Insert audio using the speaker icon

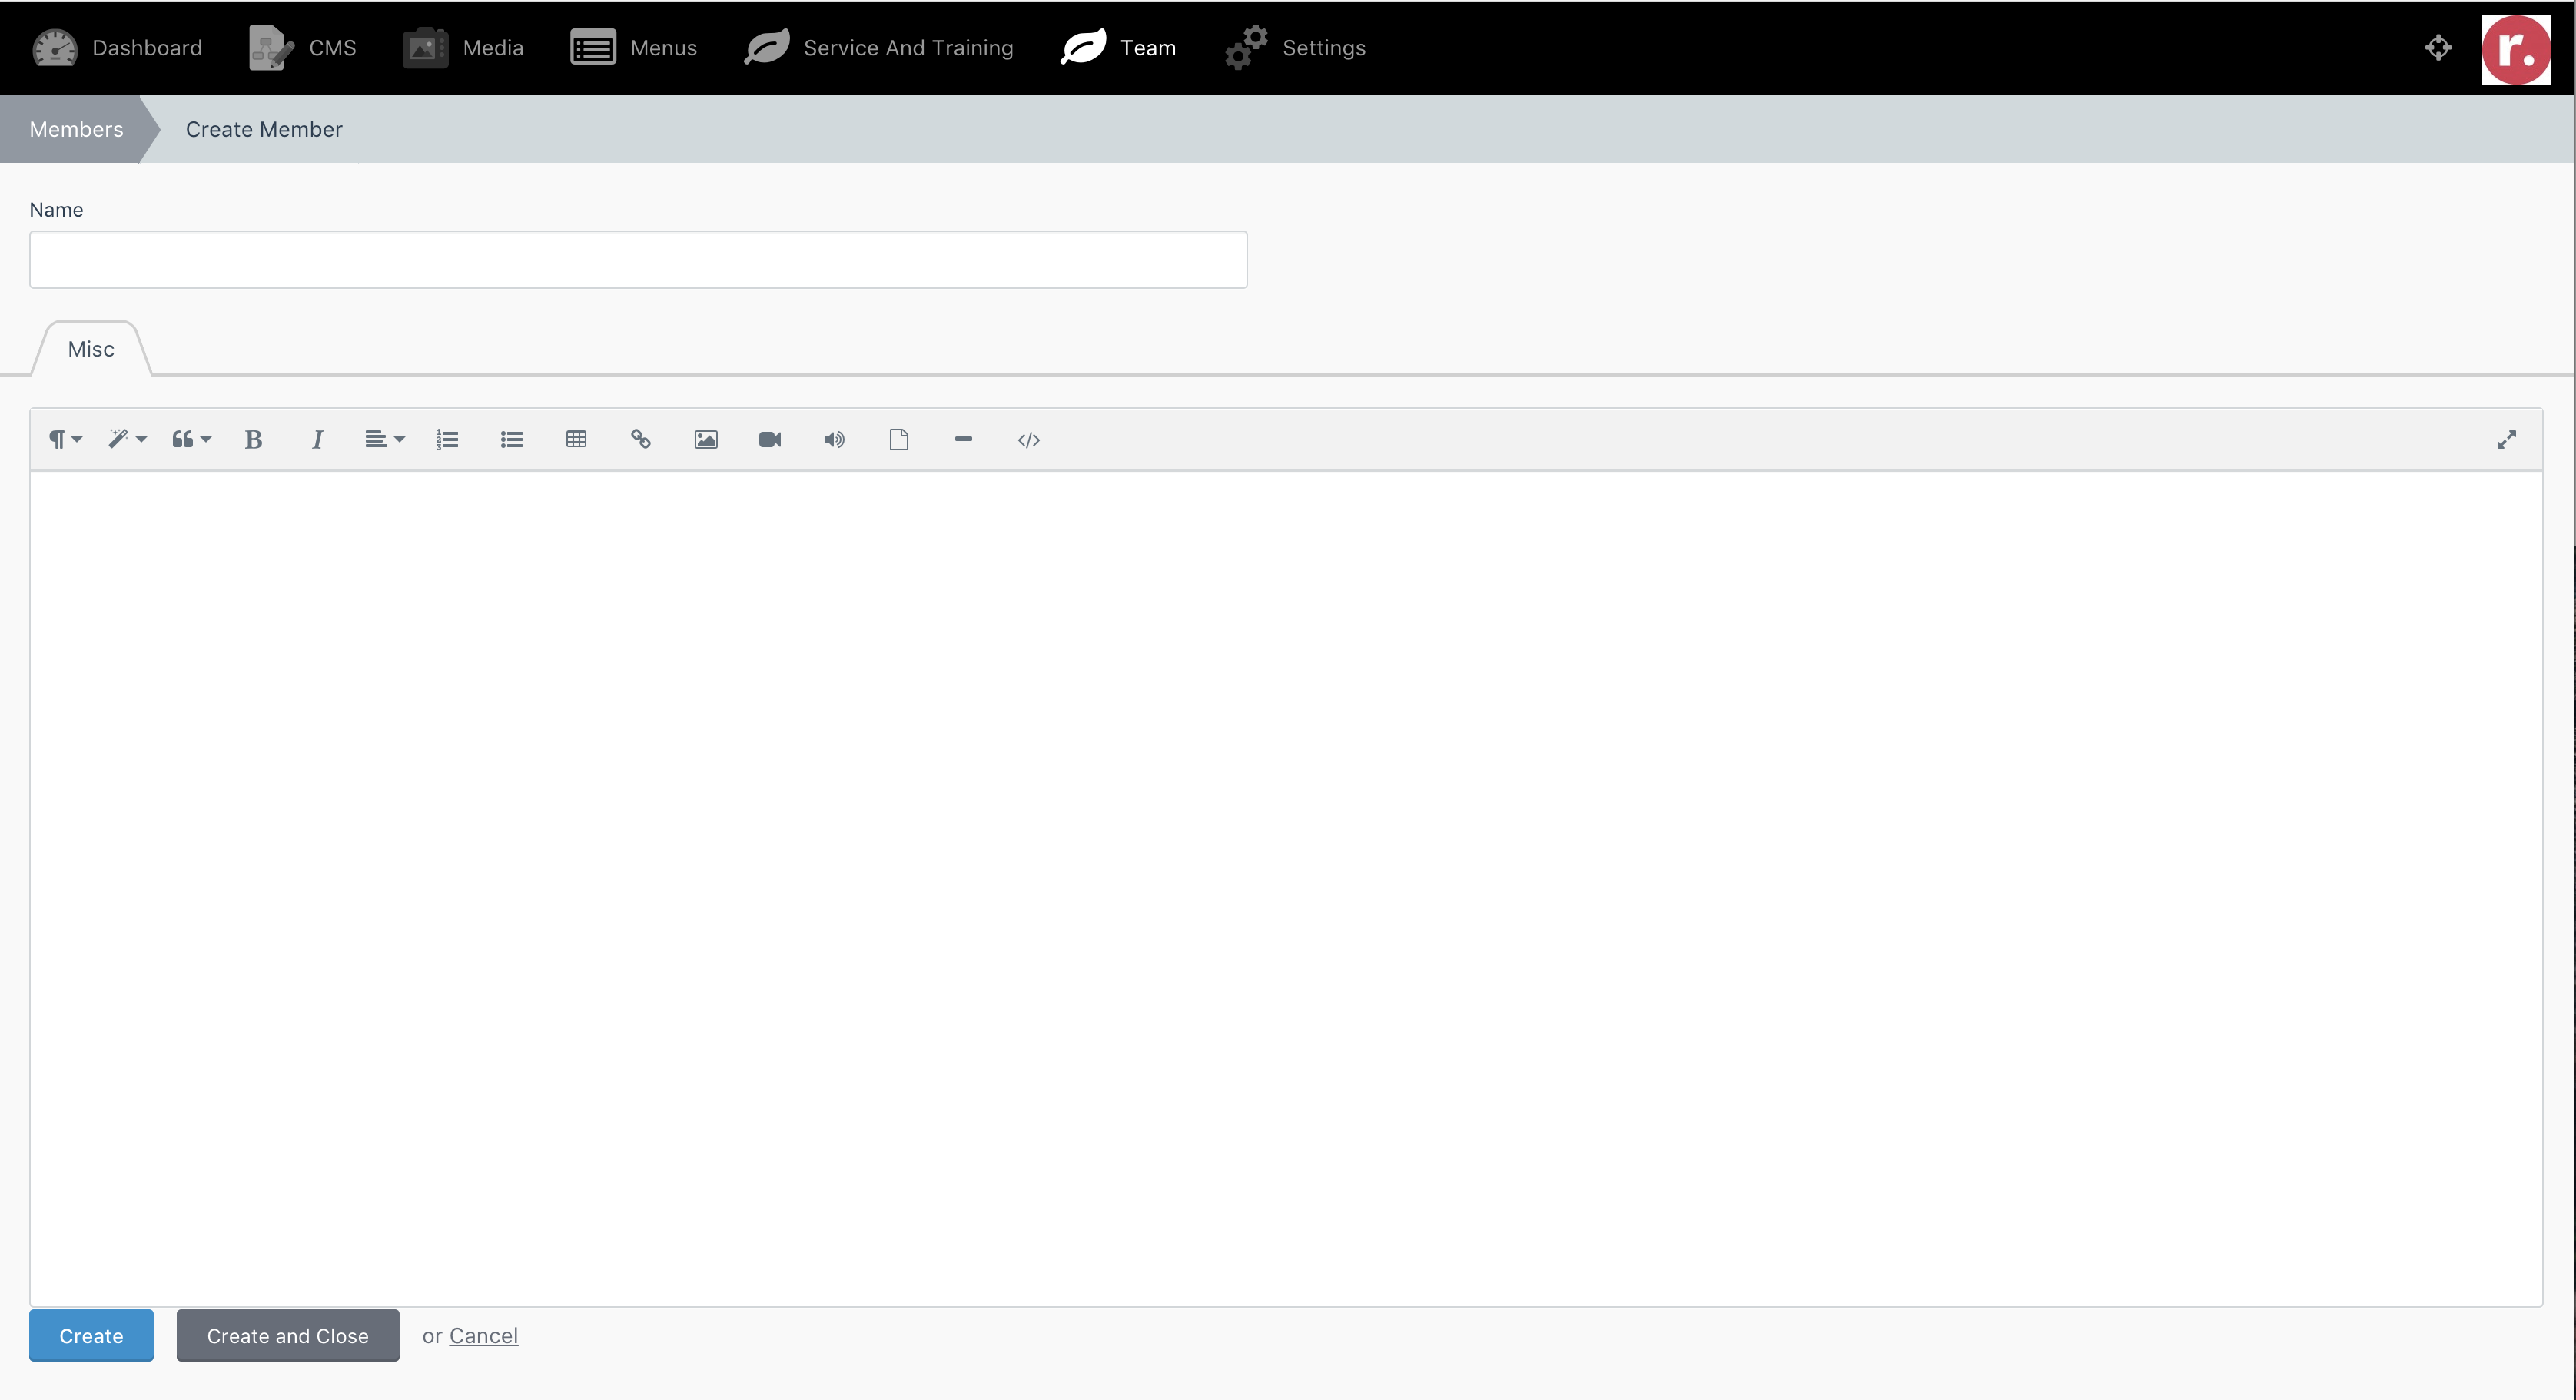(x=834, y=440)
